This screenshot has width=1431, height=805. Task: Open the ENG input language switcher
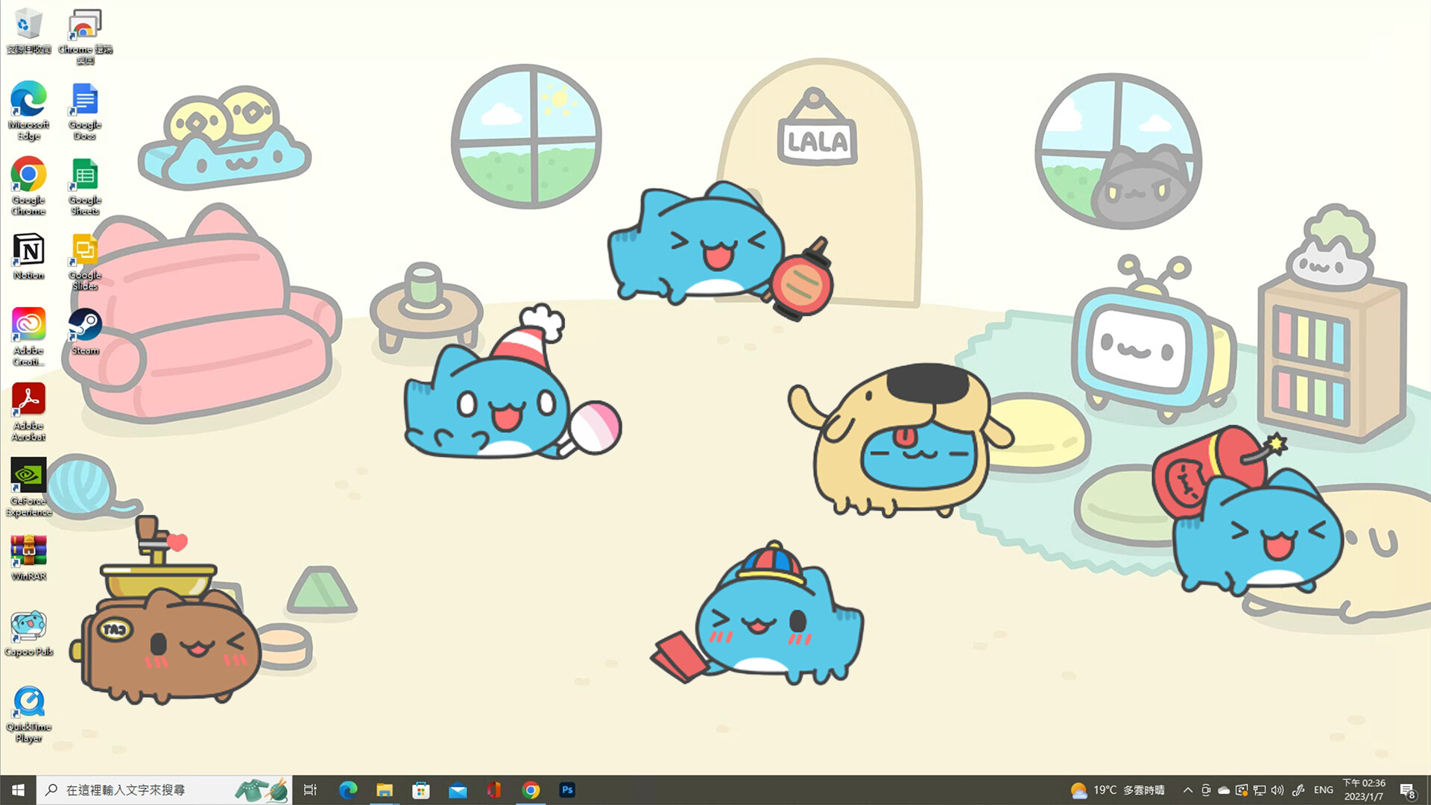[x=1322, y=789]
